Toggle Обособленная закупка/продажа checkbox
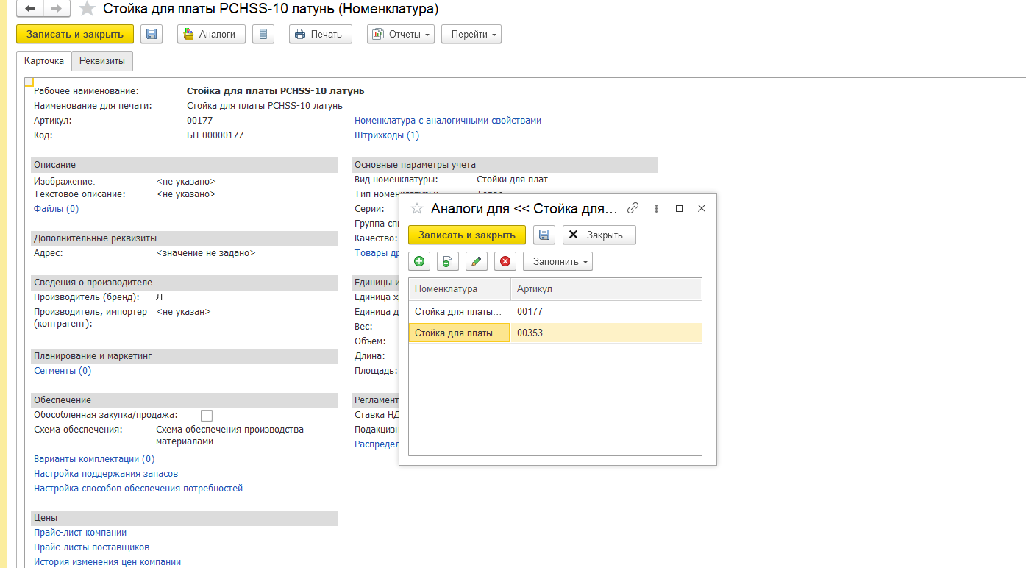The height and width of the screenshot is (568, 1026). 207,416
